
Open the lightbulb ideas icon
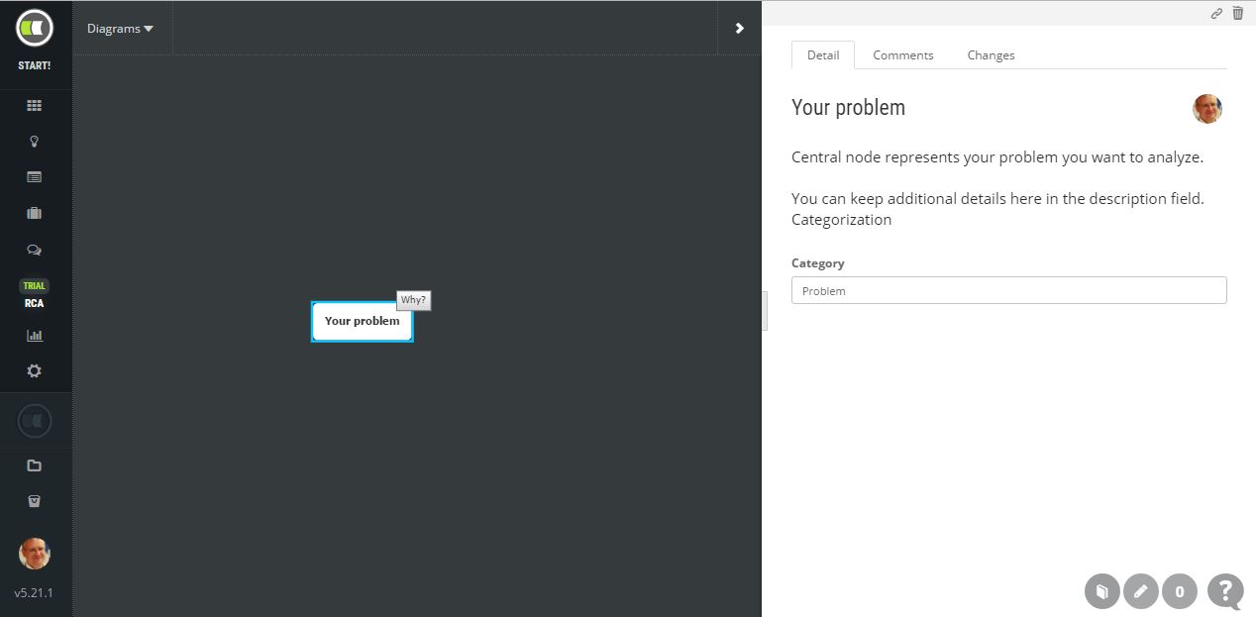coord(35,142)
